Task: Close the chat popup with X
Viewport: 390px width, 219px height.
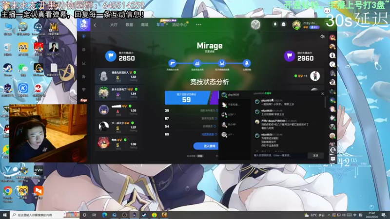Action: 322,93
